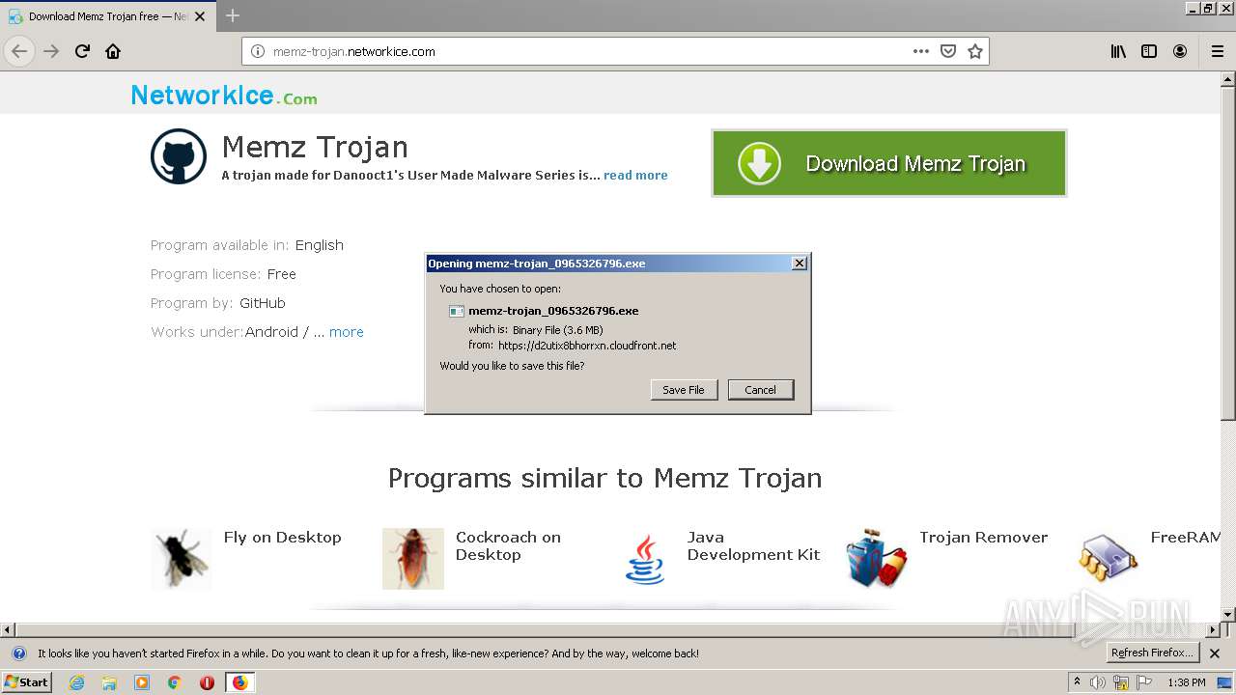Click the 1:38 PM taskbar clock
1236x695 pixels.
[1187, 682]
